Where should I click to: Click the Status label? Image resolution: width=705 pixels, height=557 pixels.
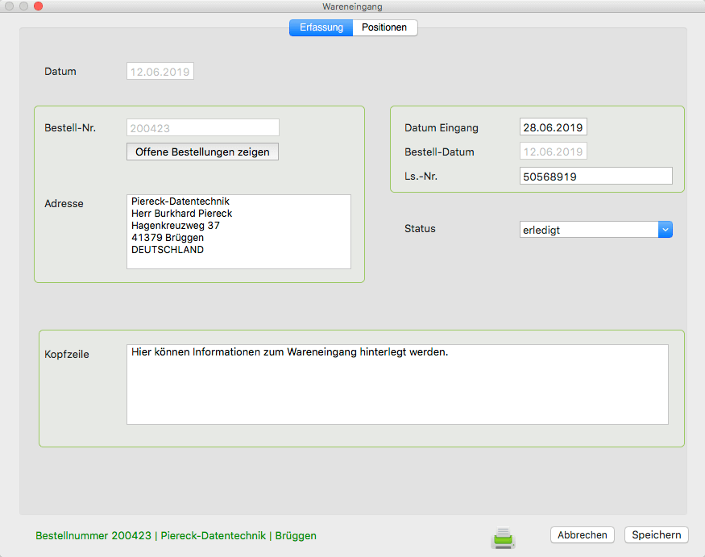(420, 229)
